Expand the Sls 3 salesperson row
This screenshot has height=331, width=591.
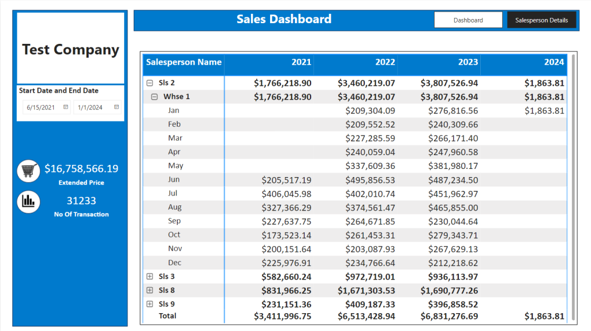149,276
